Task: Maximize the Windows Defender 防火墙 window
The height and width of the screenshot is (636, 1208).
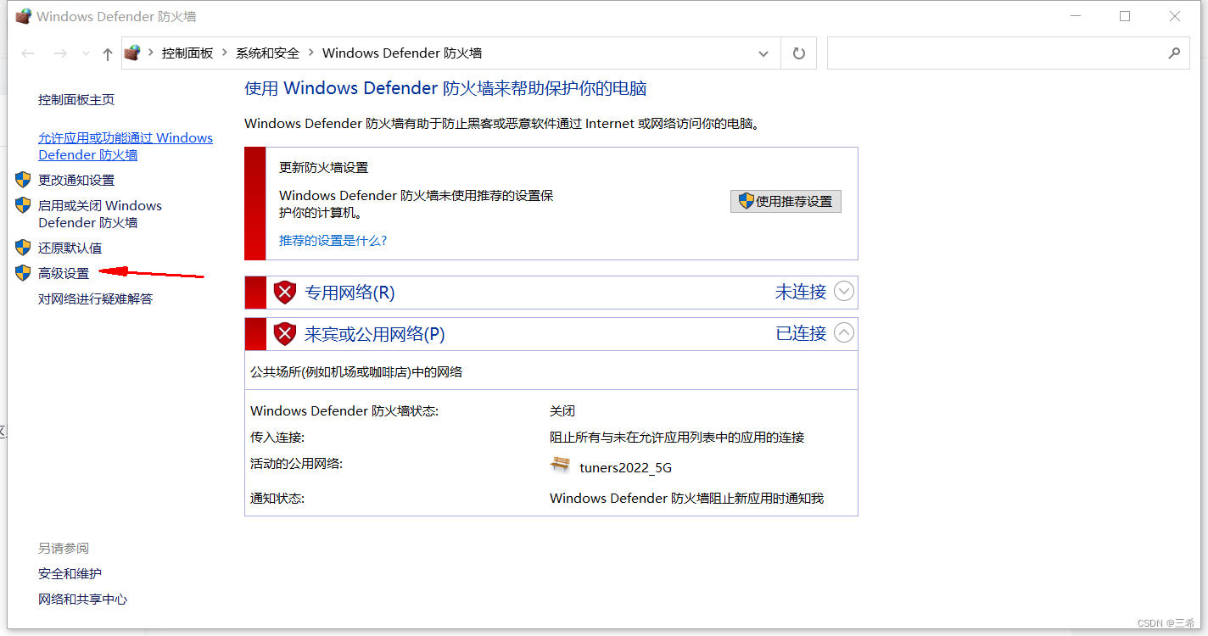Action: click(1125, 16)
